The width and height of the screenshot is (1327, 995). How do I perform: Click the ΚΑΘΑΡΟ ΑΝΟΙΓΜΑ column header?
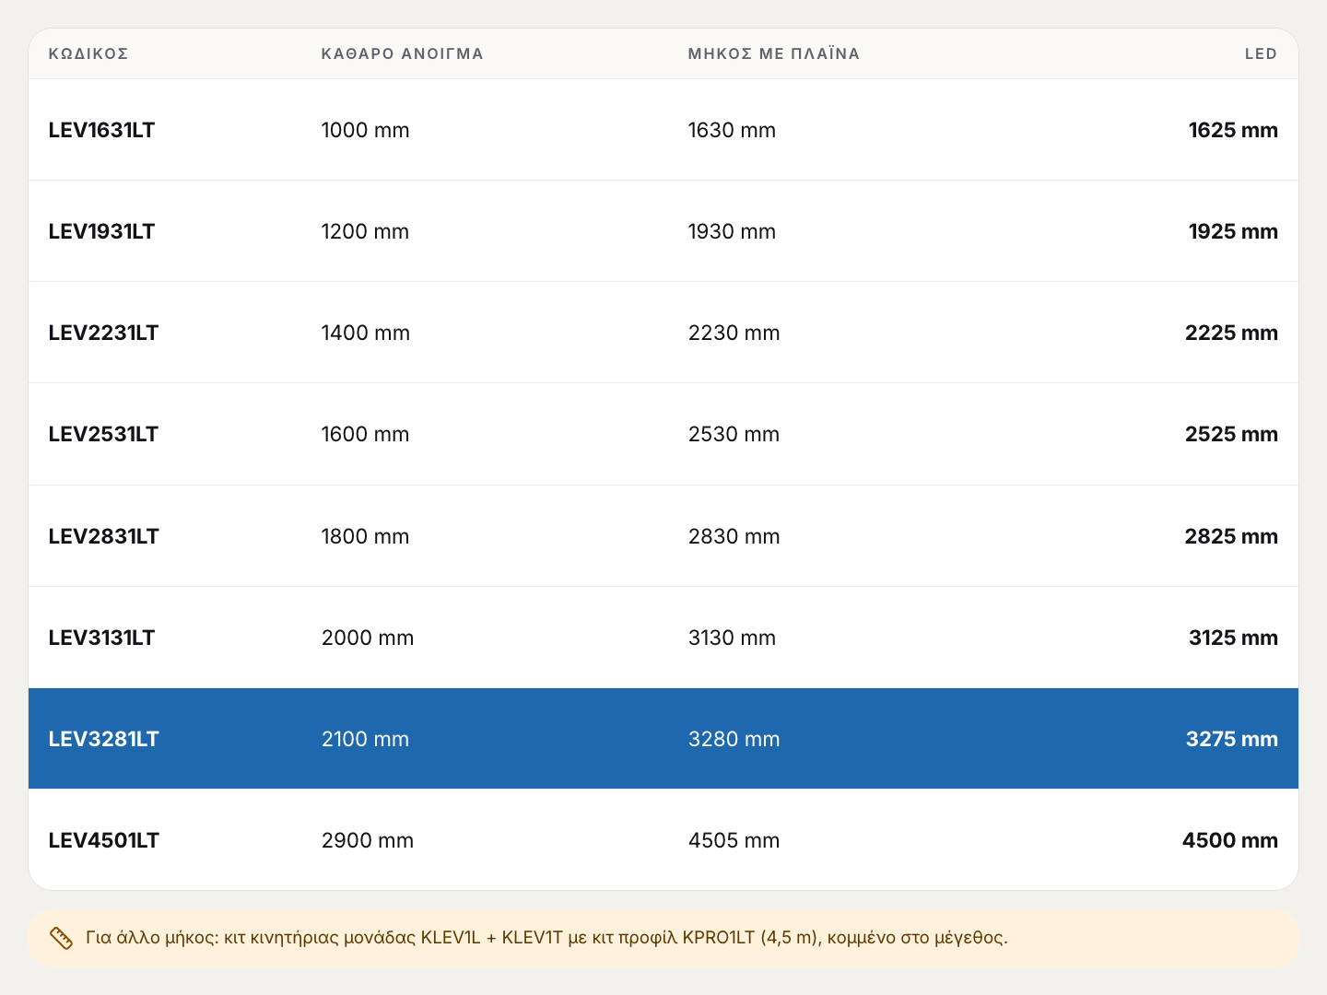click(403, 53)
